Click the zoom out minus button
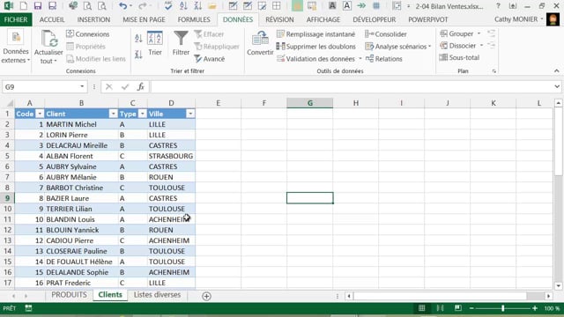 (471, 308)
